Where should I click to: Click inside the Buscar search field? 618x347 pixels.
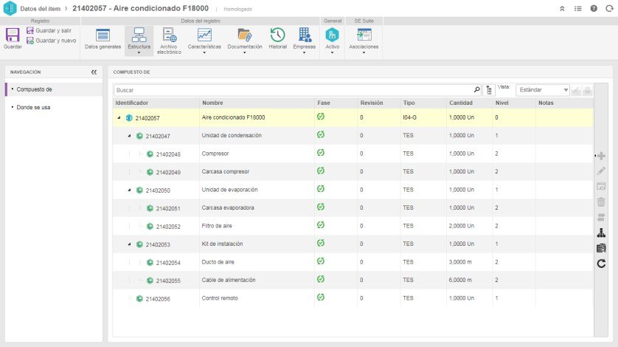click(x=294, y=90)
